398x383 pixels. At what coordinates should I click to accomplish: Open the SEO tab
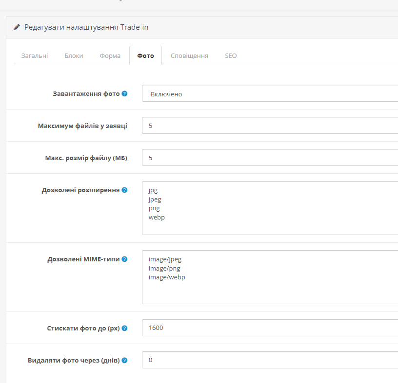(x=231, y=56)
